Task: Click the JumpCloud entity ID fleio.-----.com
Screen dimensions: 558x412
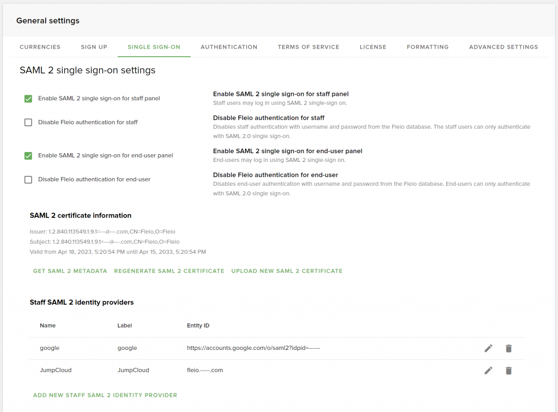Action: pos(205,370)
